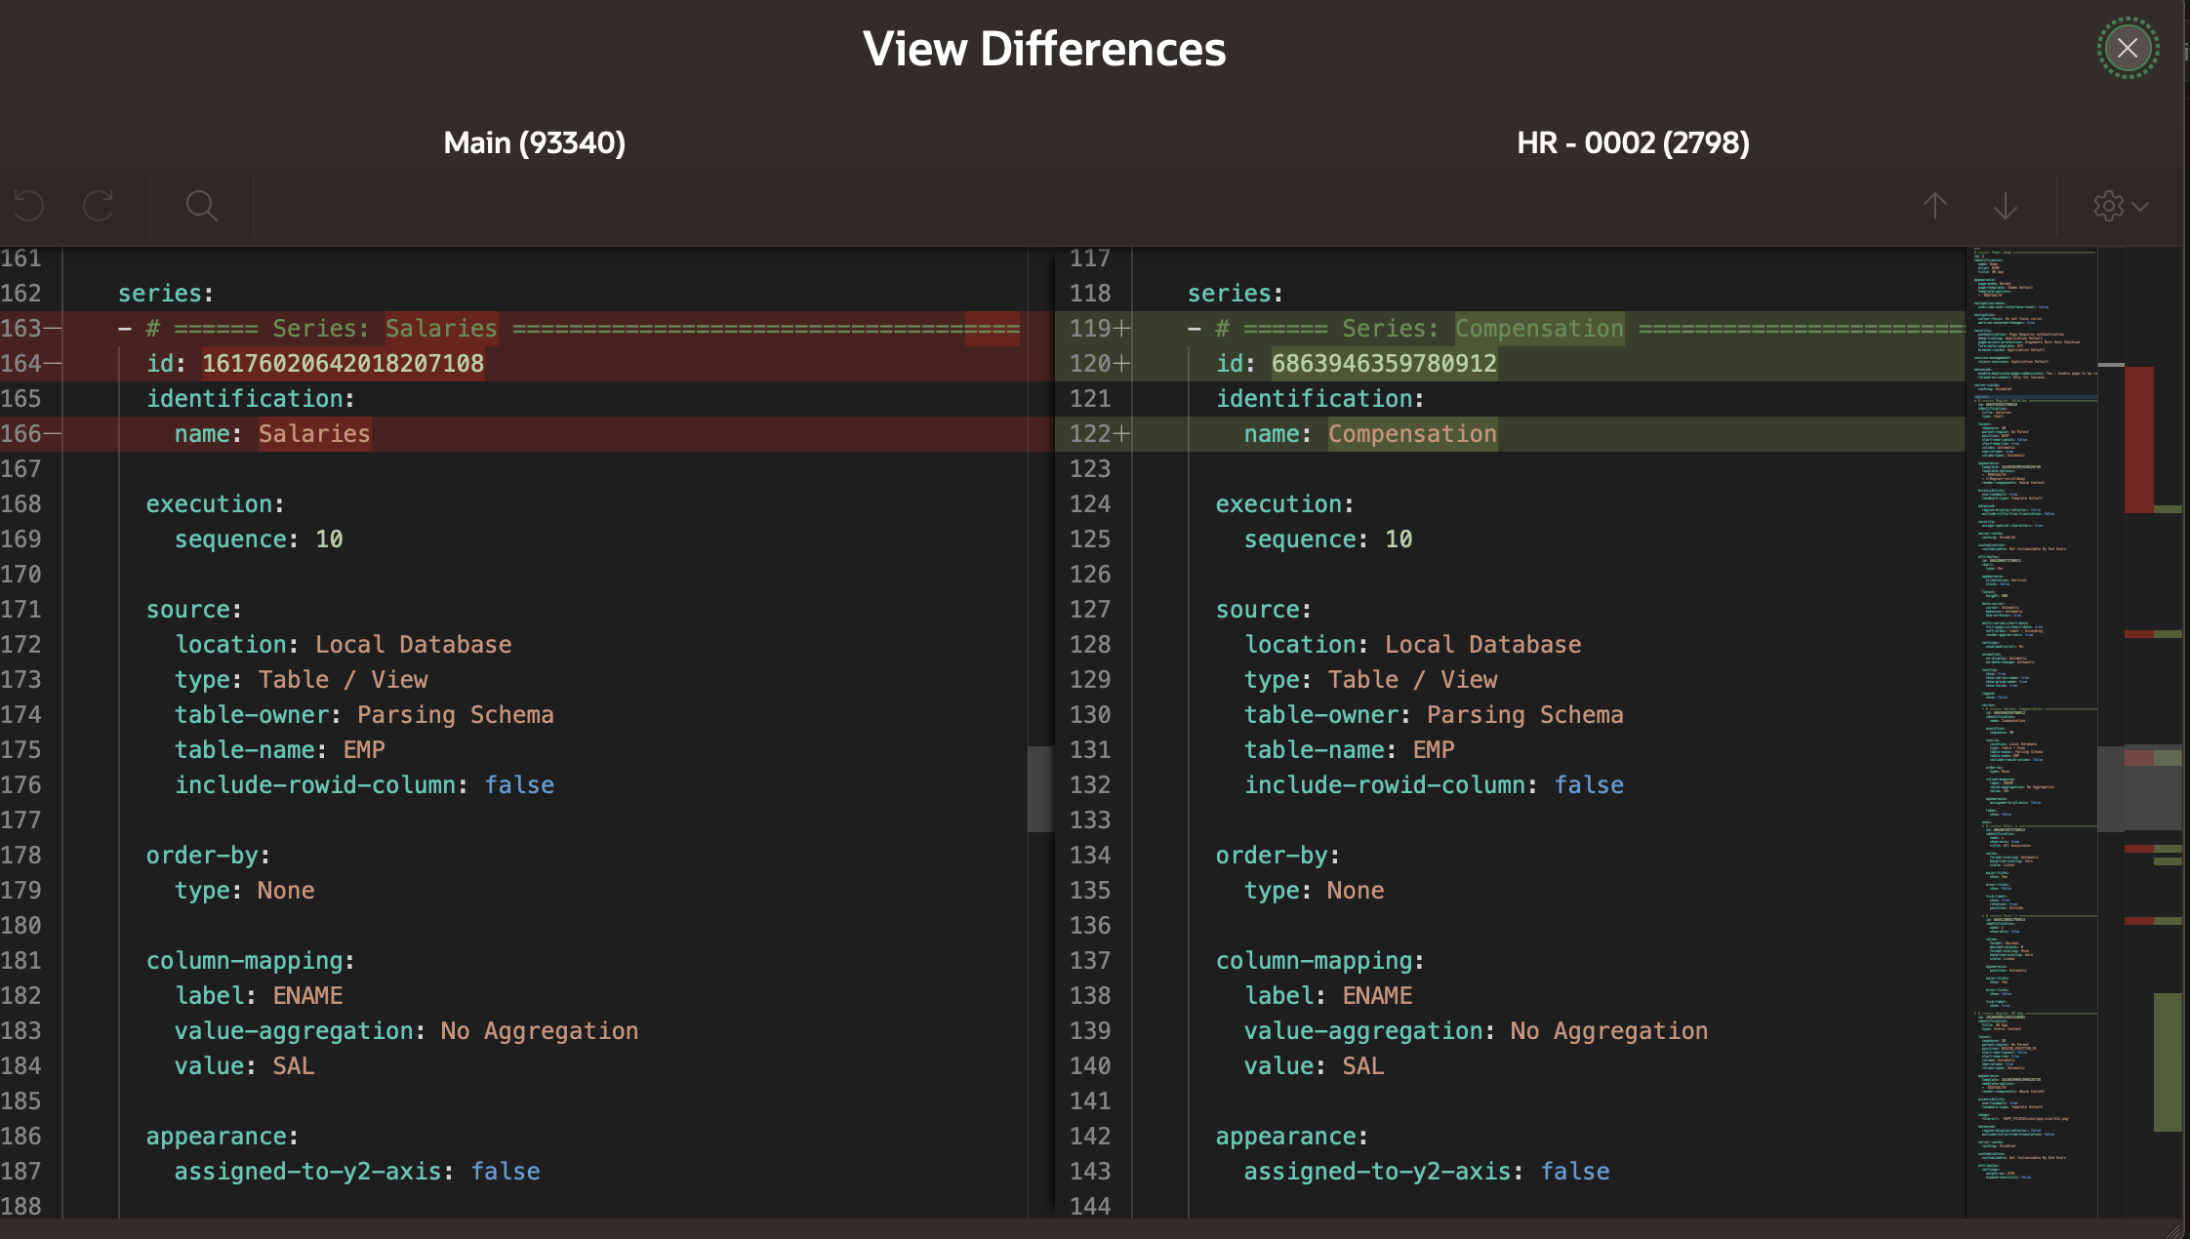2190x1239 pixels.
Task: Click line number 164 in left gutter
Action: tap(21, 364)
